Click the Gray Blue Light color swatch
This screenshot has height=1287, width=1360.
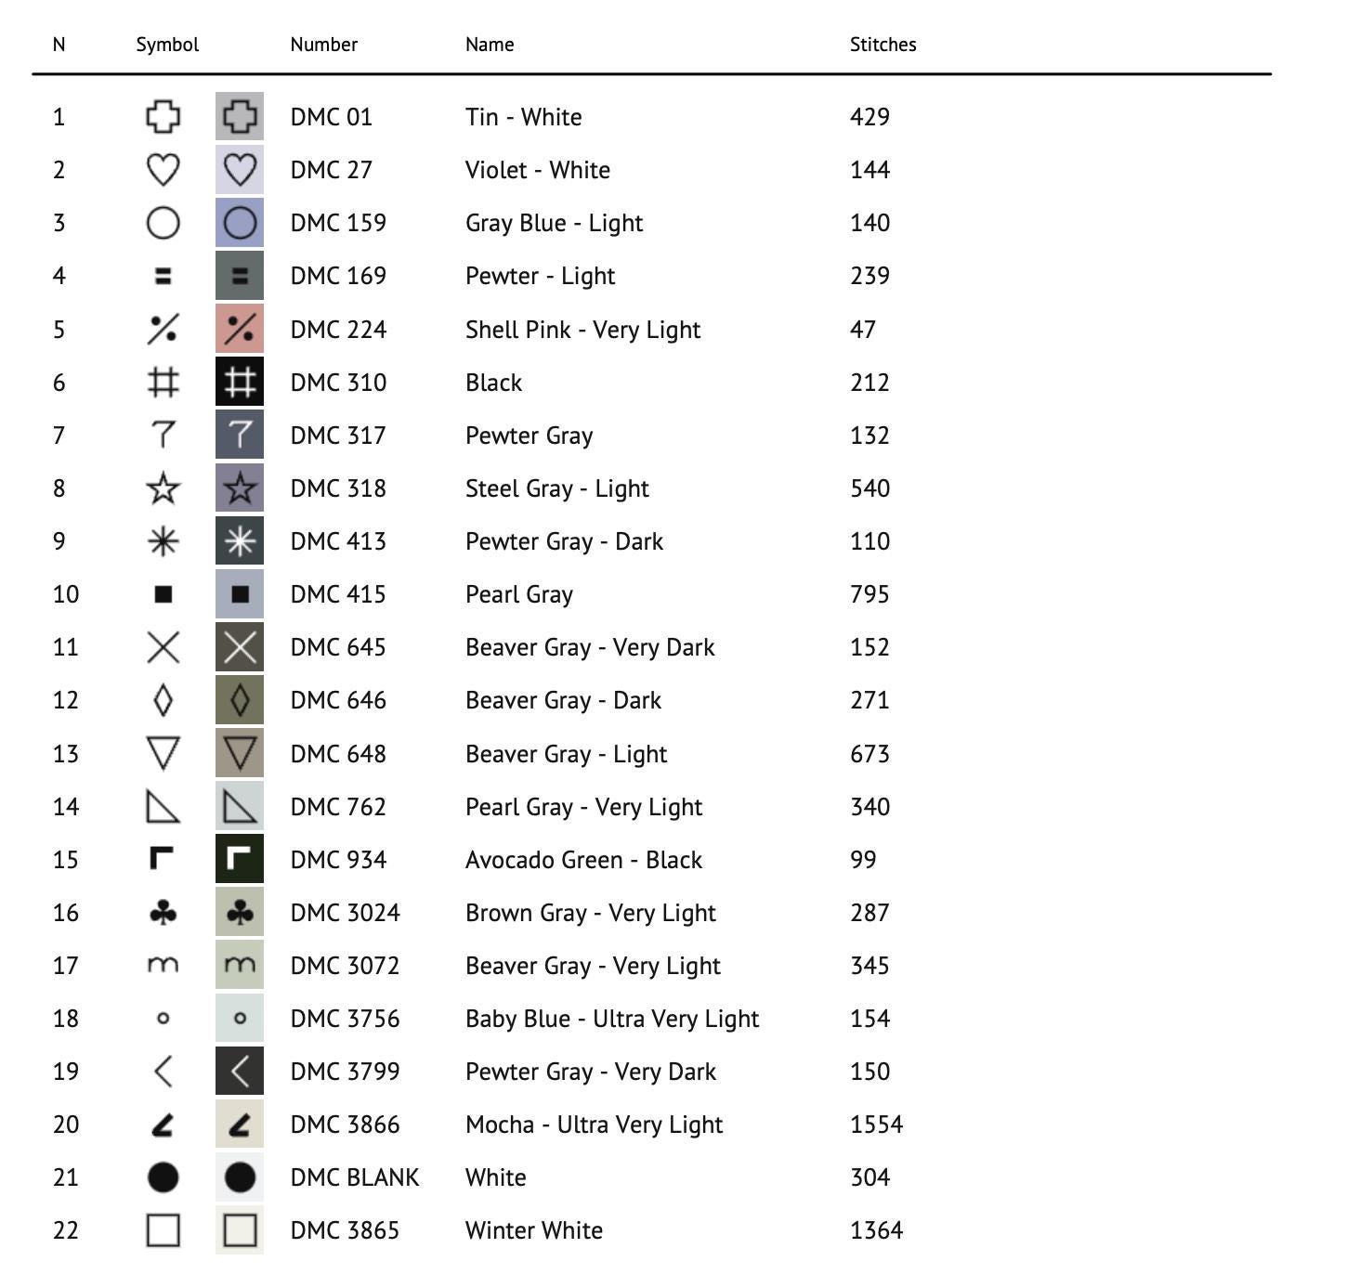pos(240,223)
